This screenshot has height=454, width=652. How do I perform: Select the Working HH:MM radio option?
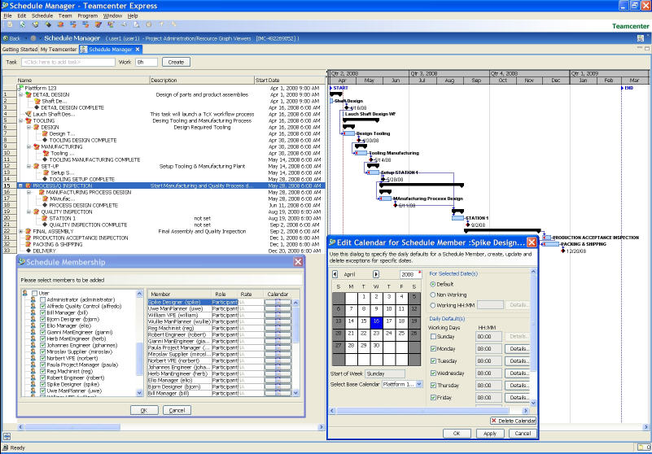(433, 306)
